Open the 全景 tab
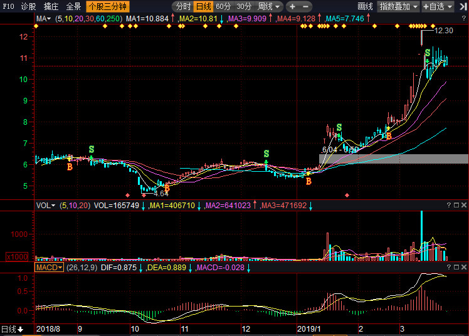469x336 pixels. click(73, 6)
